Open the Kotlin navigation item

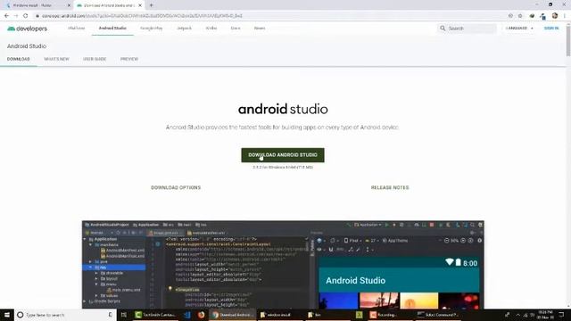point(211,28)
